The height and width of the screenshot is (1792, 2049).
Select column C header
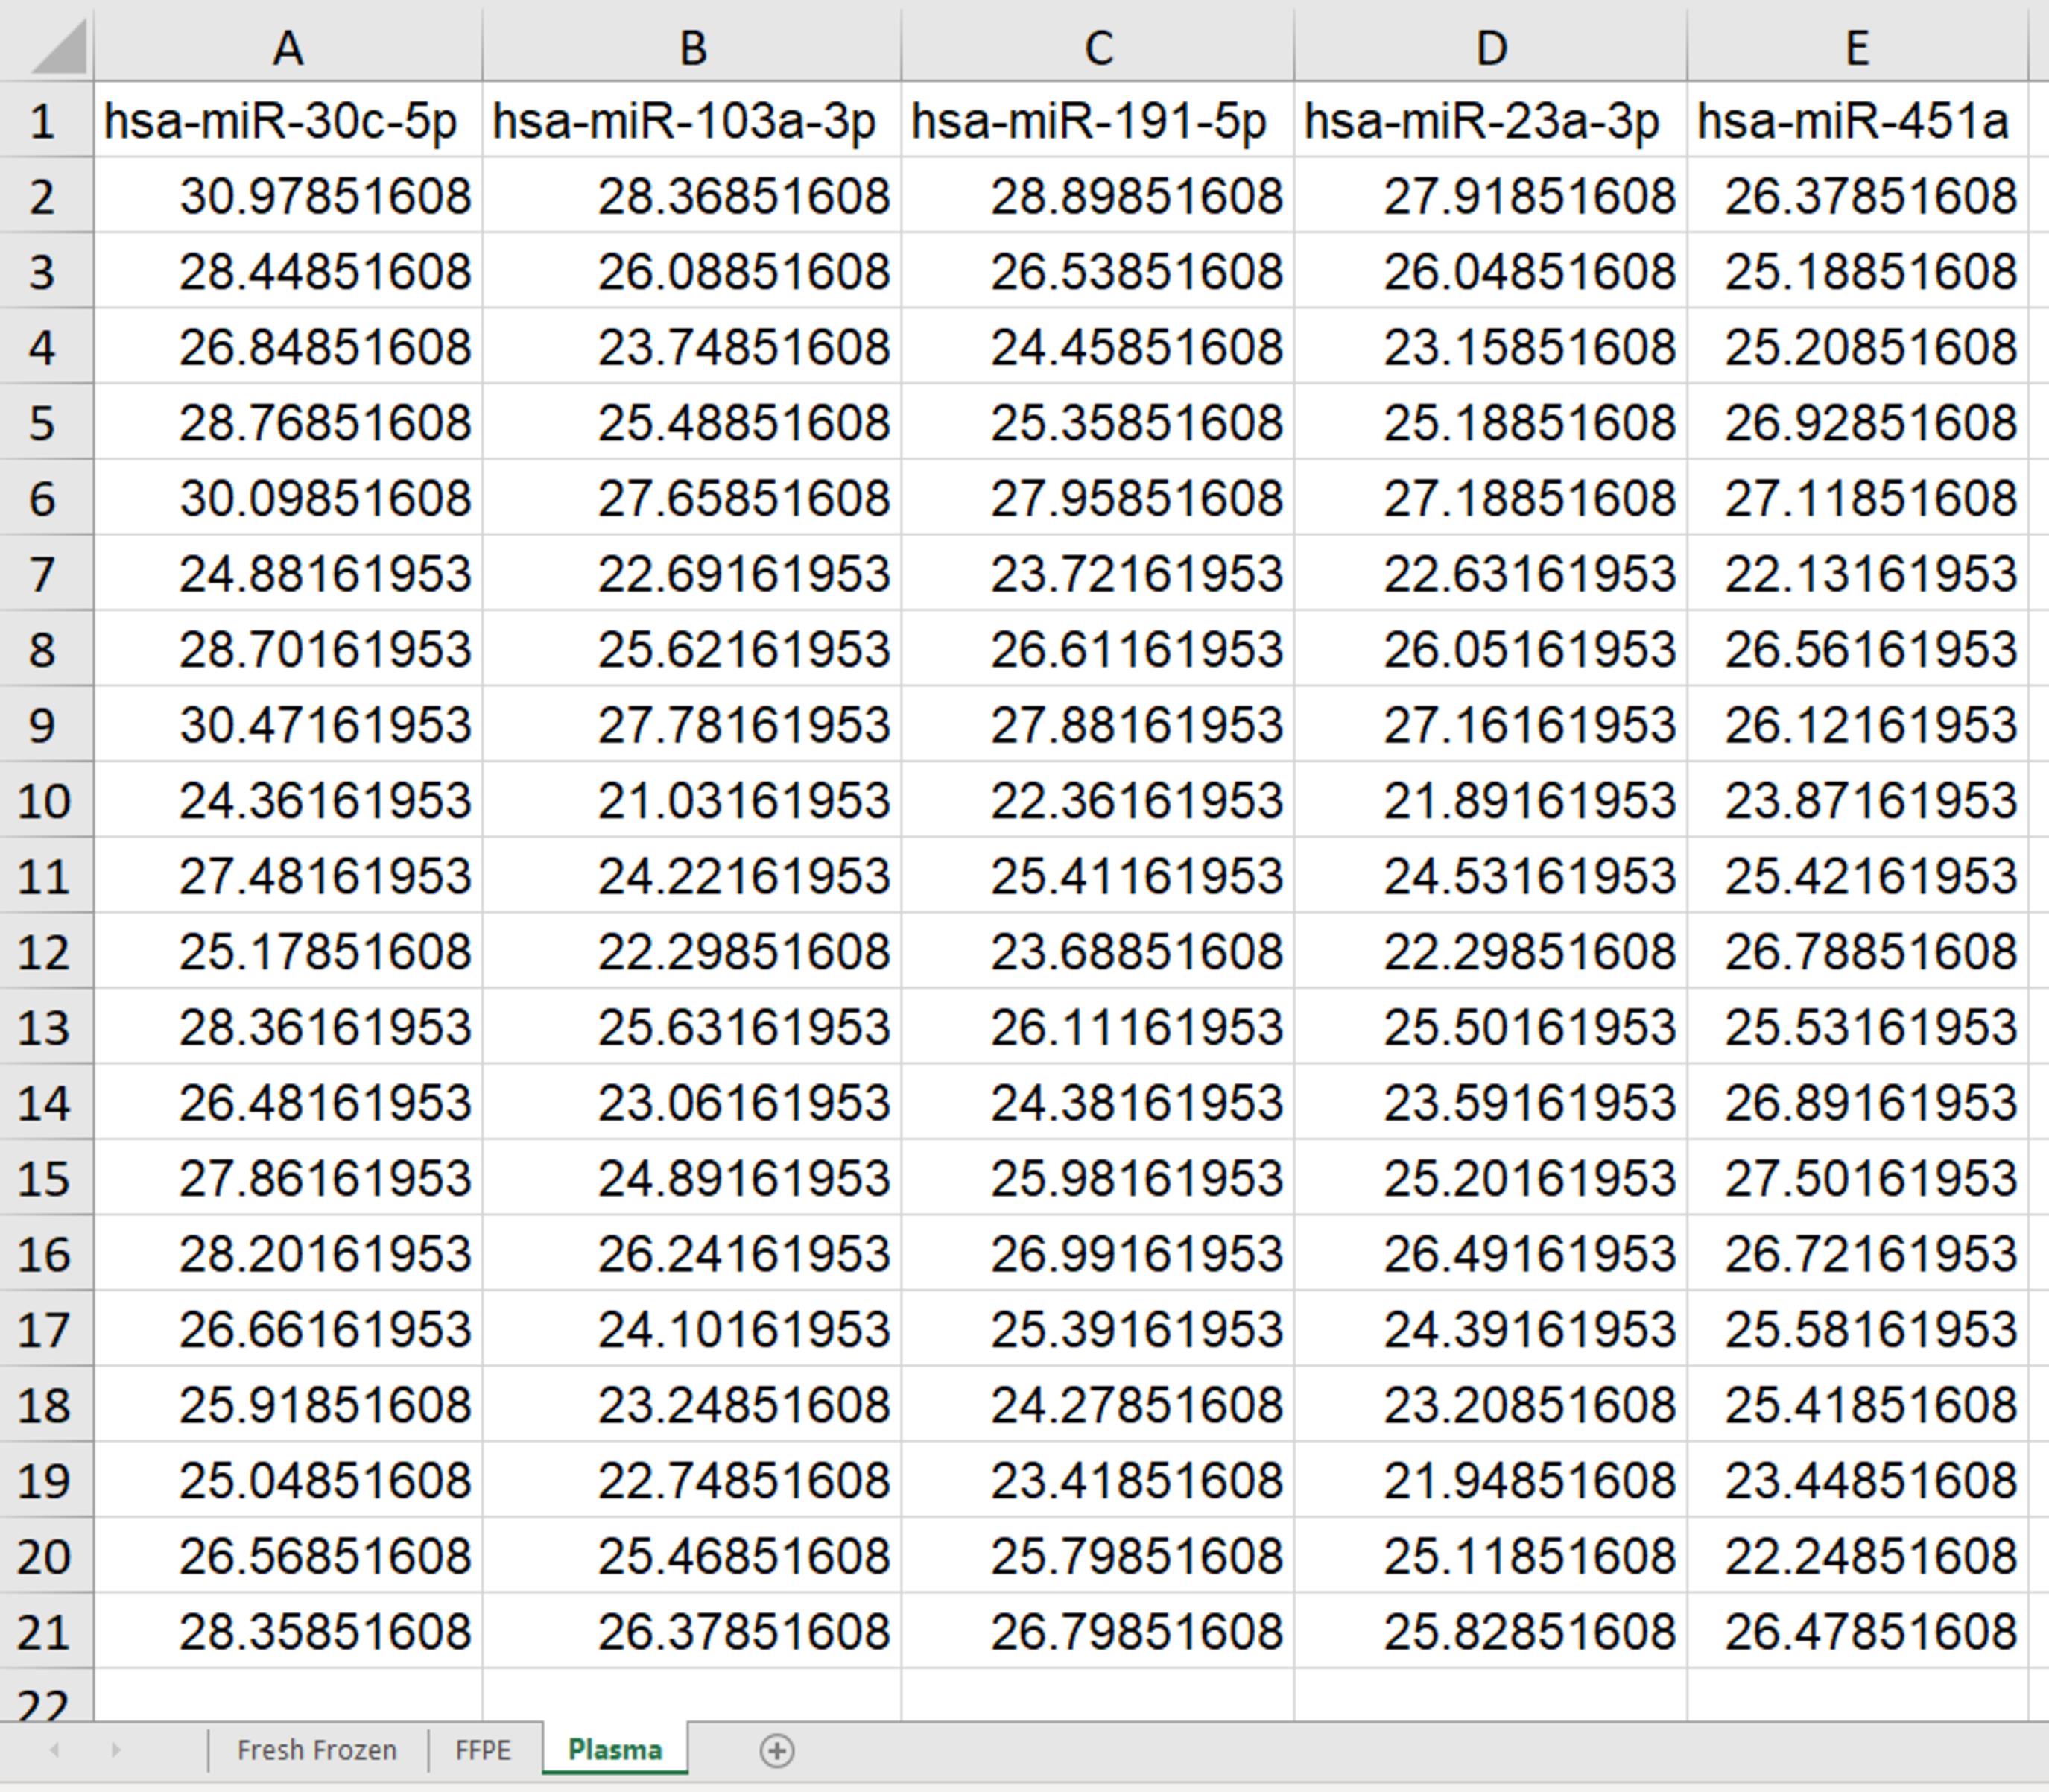coord(1098,46)
